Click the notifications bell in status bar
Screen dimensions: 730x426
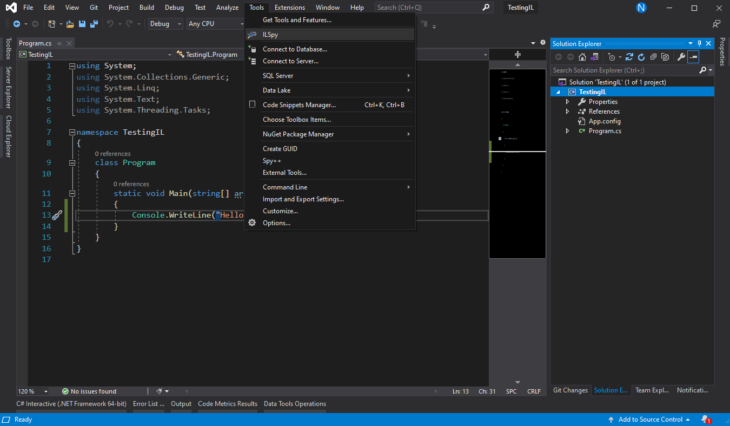pos(706,420)
